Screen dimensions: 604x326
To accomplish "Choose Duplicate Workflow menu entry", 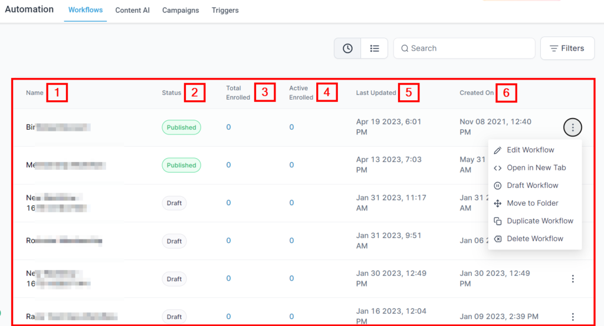I will 534,221.
